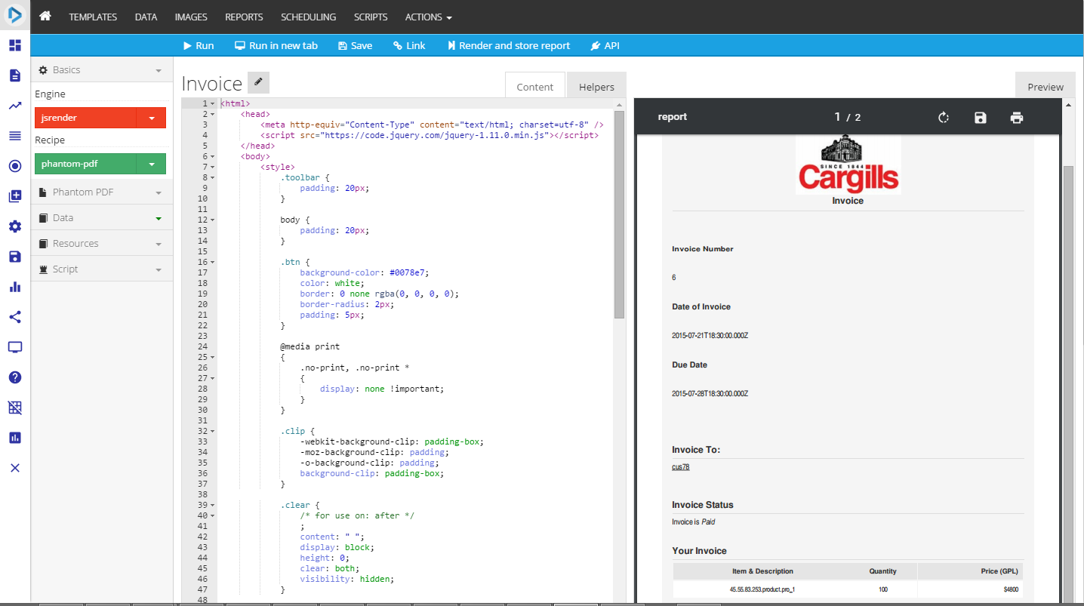Click the share icon in left sidebar
The image size is (1084, 606).
click(x=15, y=317)
